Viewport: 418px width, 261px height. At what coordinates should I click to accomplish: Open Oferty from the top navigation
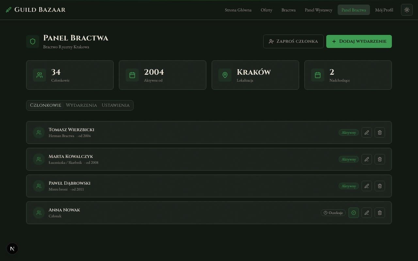(266, 10)
